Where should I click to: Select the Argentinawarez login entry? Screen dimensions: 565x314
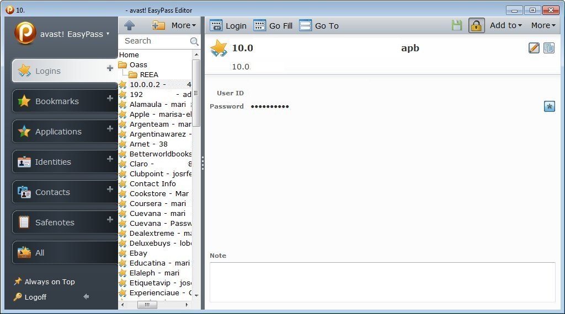click(155, 134)
